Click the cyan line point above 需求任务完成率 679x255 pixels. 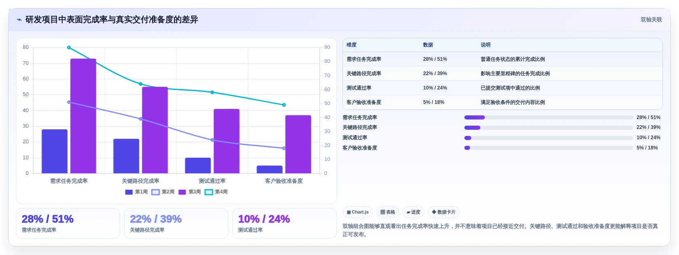click(x=69, y=48)
